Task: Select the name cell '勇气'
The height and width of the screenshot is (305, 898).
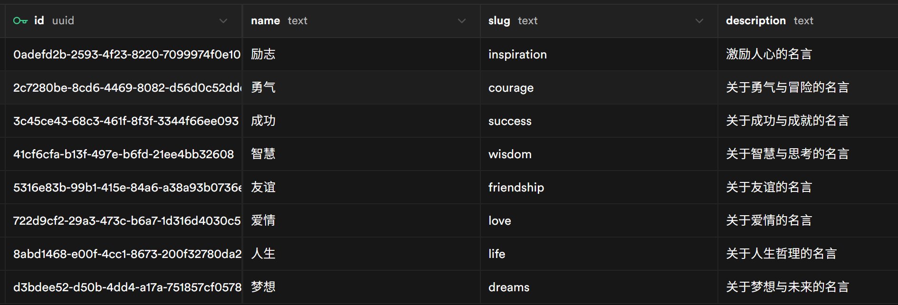Action: click(x=263, y=88)
